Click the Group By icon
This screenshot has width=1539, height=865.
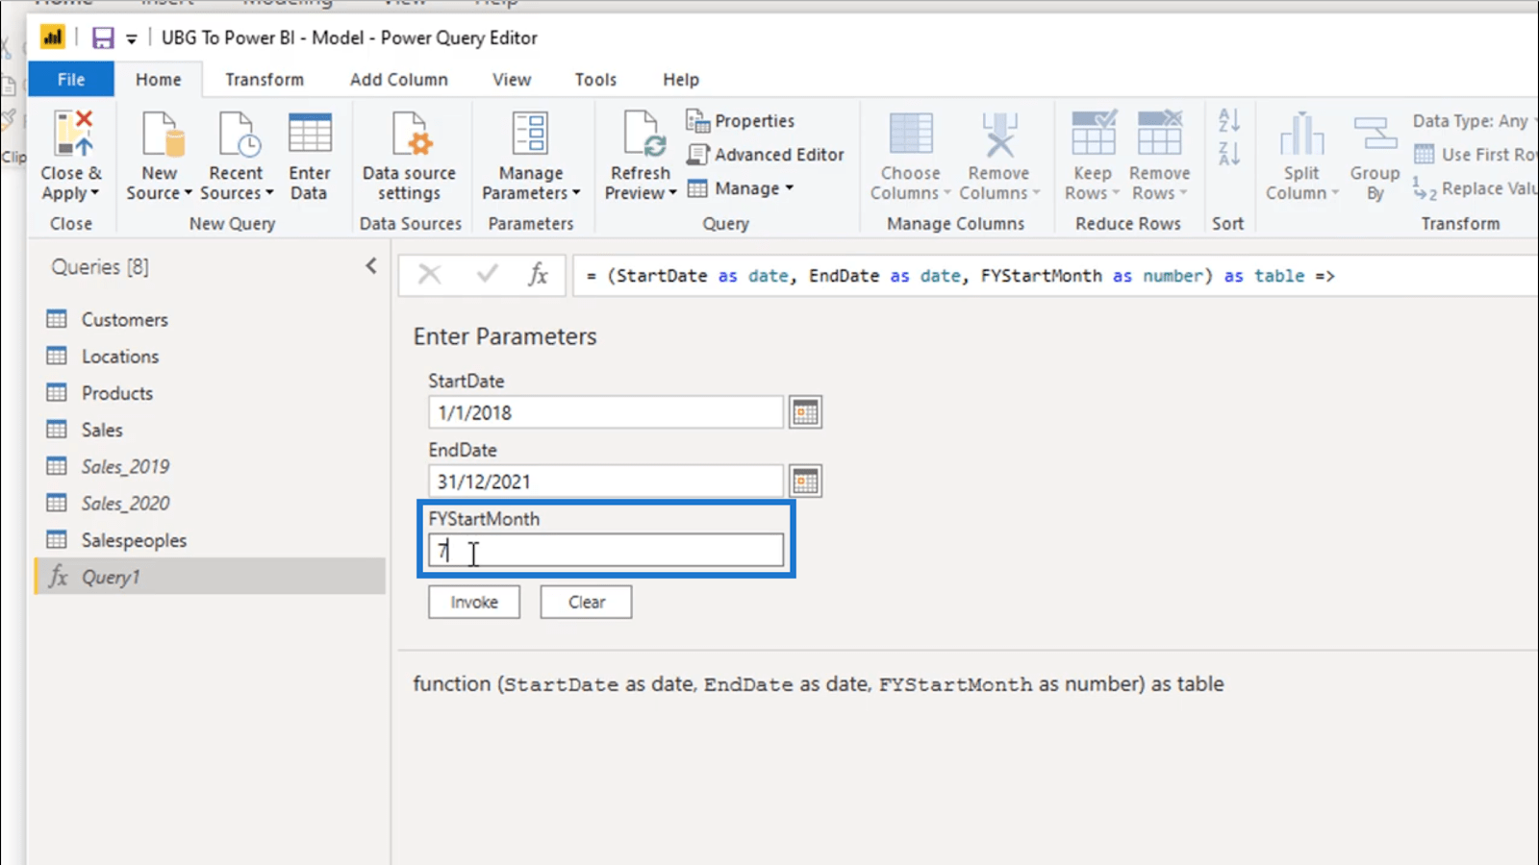pyautogui.click(x=1375, y=133)
